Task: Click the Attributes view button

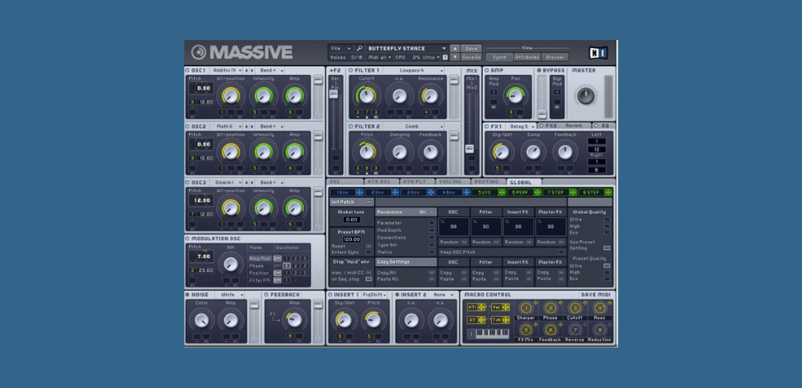Action: [x=527, y=57]
